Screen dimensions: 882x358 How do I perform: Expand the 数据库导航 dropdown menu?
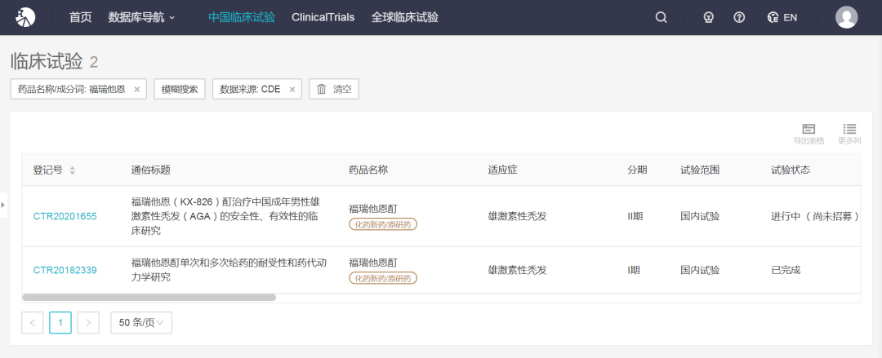coord(142,17)
